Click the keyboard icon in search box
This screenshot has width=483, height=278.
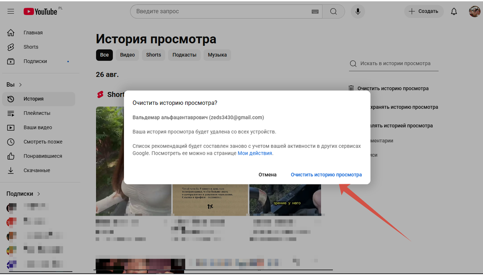(315, 12)
